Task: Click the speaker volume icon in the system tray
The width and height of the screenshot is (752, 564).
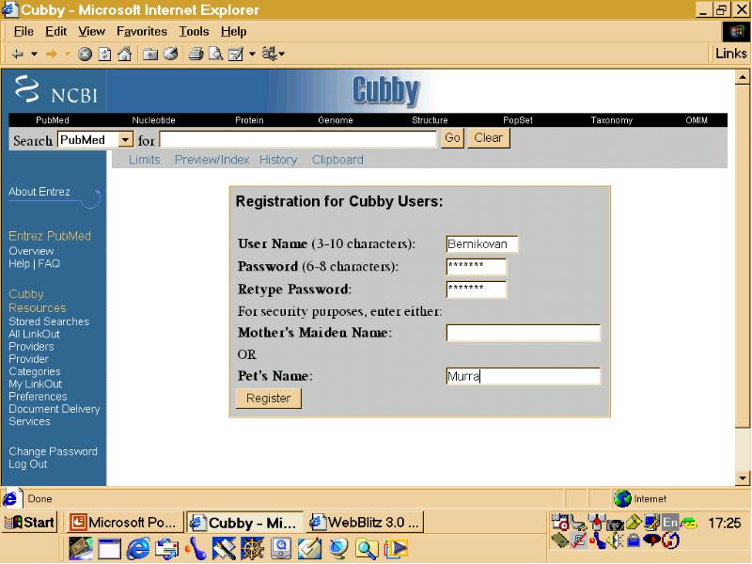Action: tap(615, 541)
